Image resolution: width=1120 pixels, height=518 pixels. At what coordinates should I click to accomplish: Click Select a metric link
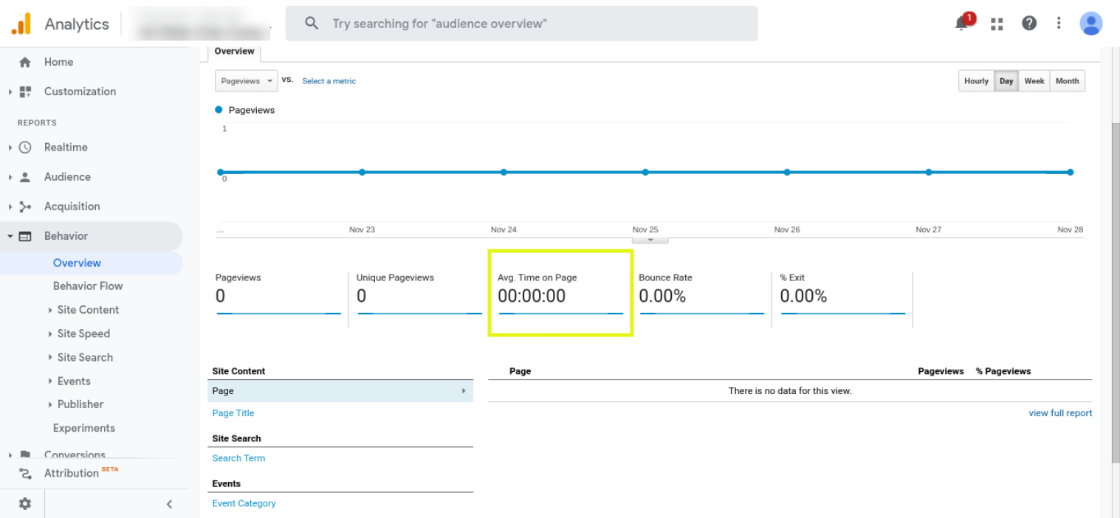(x=329, y=81)
